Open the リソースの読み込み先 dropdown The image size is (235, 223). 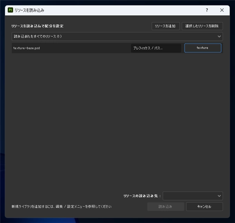[193, 196]
